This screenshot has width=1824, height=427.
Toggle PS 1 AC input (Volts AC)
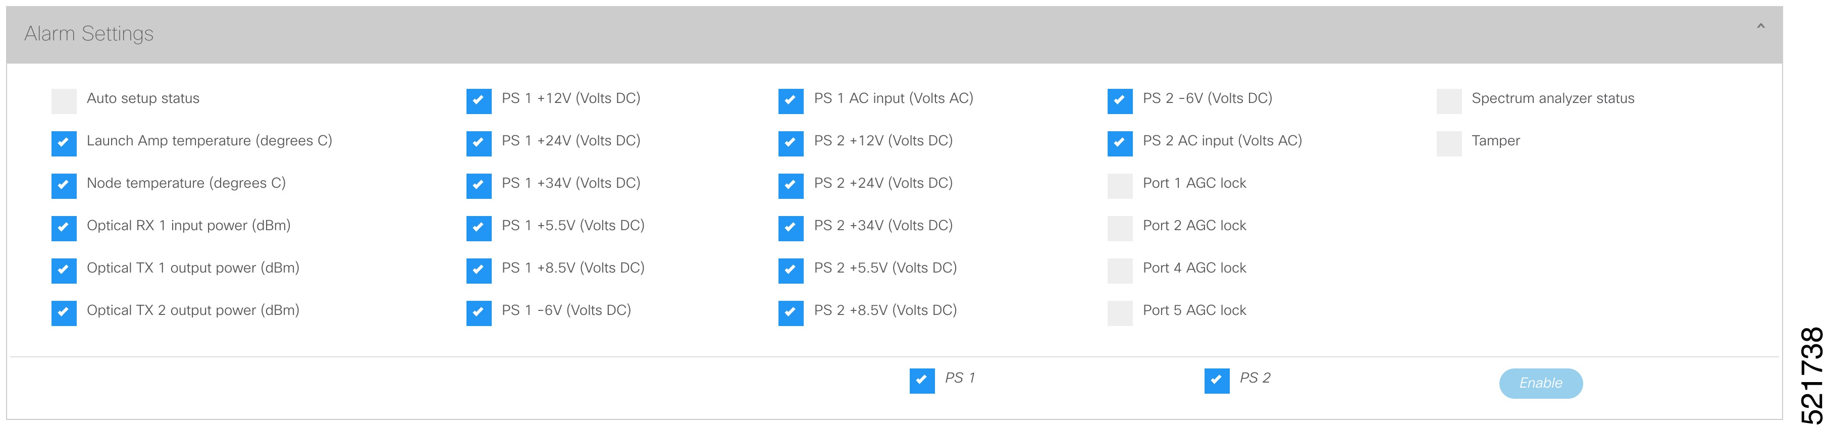[x=790, y=101]
